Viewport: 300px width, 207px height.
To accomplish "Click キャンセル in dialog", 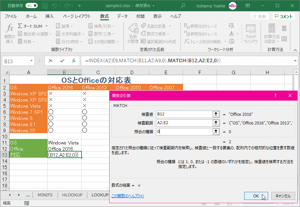I will point(283,196).
